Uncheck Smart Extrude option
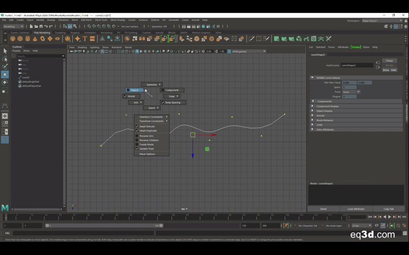The image size is (409, 255). click(137, 126)
